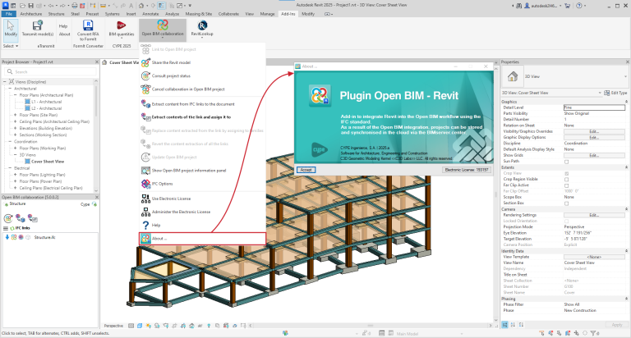Click the Detail Level value field
Screen dimensions: 631x338
pyautogui.click(x=594, y=107)
